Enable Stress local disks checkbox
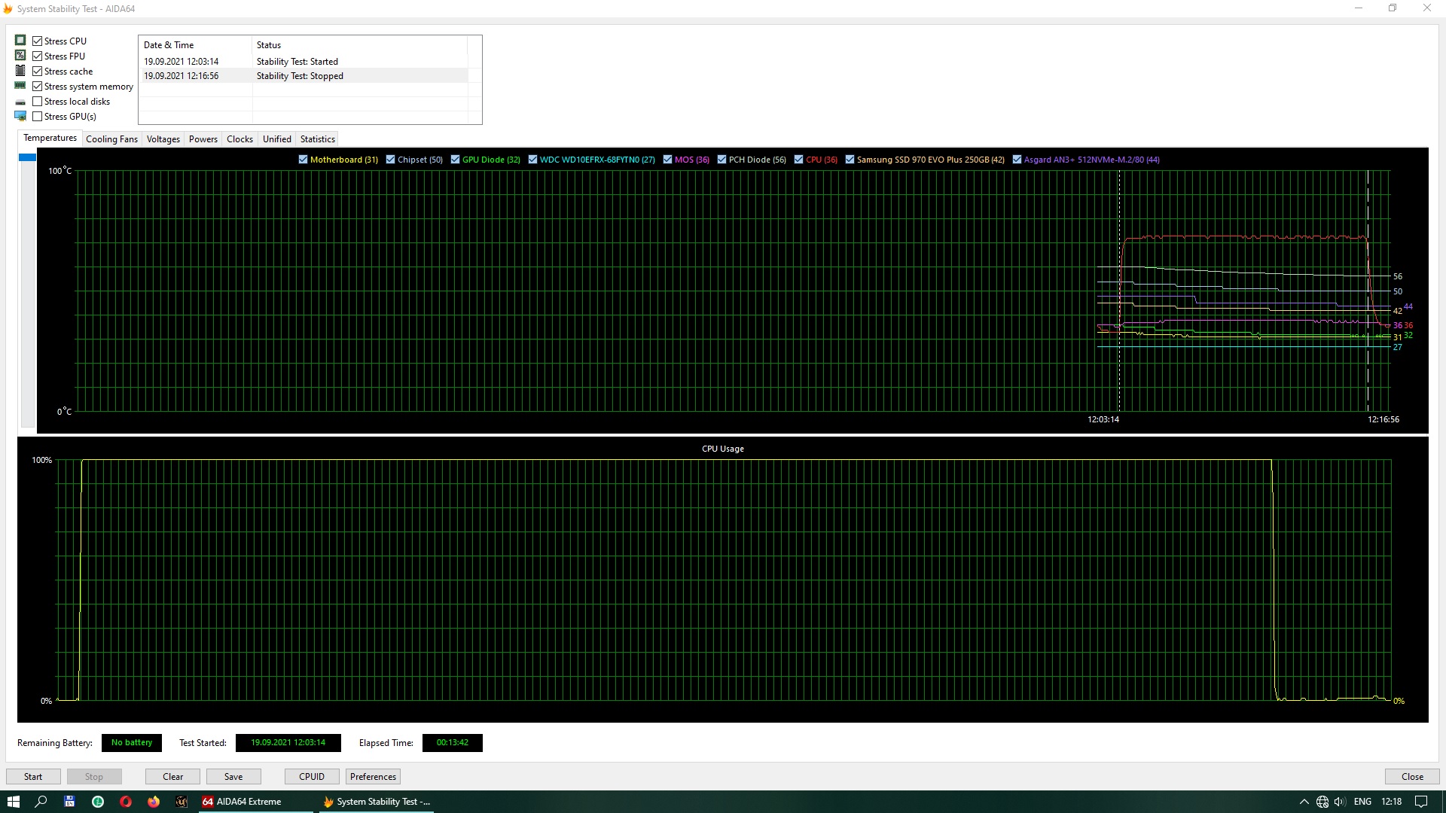Image resolution: width=1446 pixels, height=813 pixels. point(38,102)
